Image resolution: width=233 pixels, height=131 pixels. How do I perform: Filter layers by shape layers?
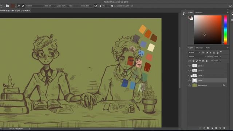tap(214, 52)
